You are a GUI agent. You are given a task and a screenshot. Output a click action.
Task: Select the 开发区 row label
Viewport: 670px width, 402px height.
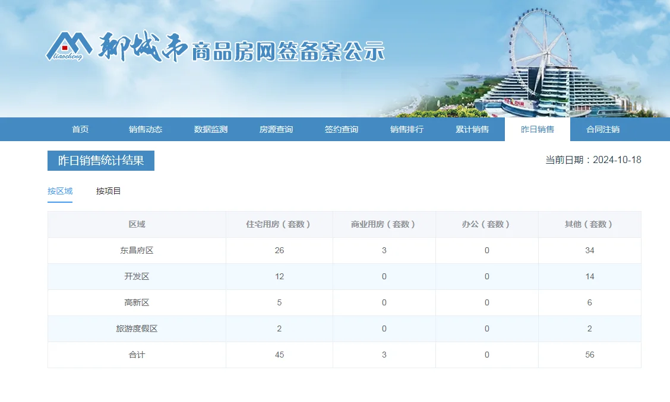[137, 276]
